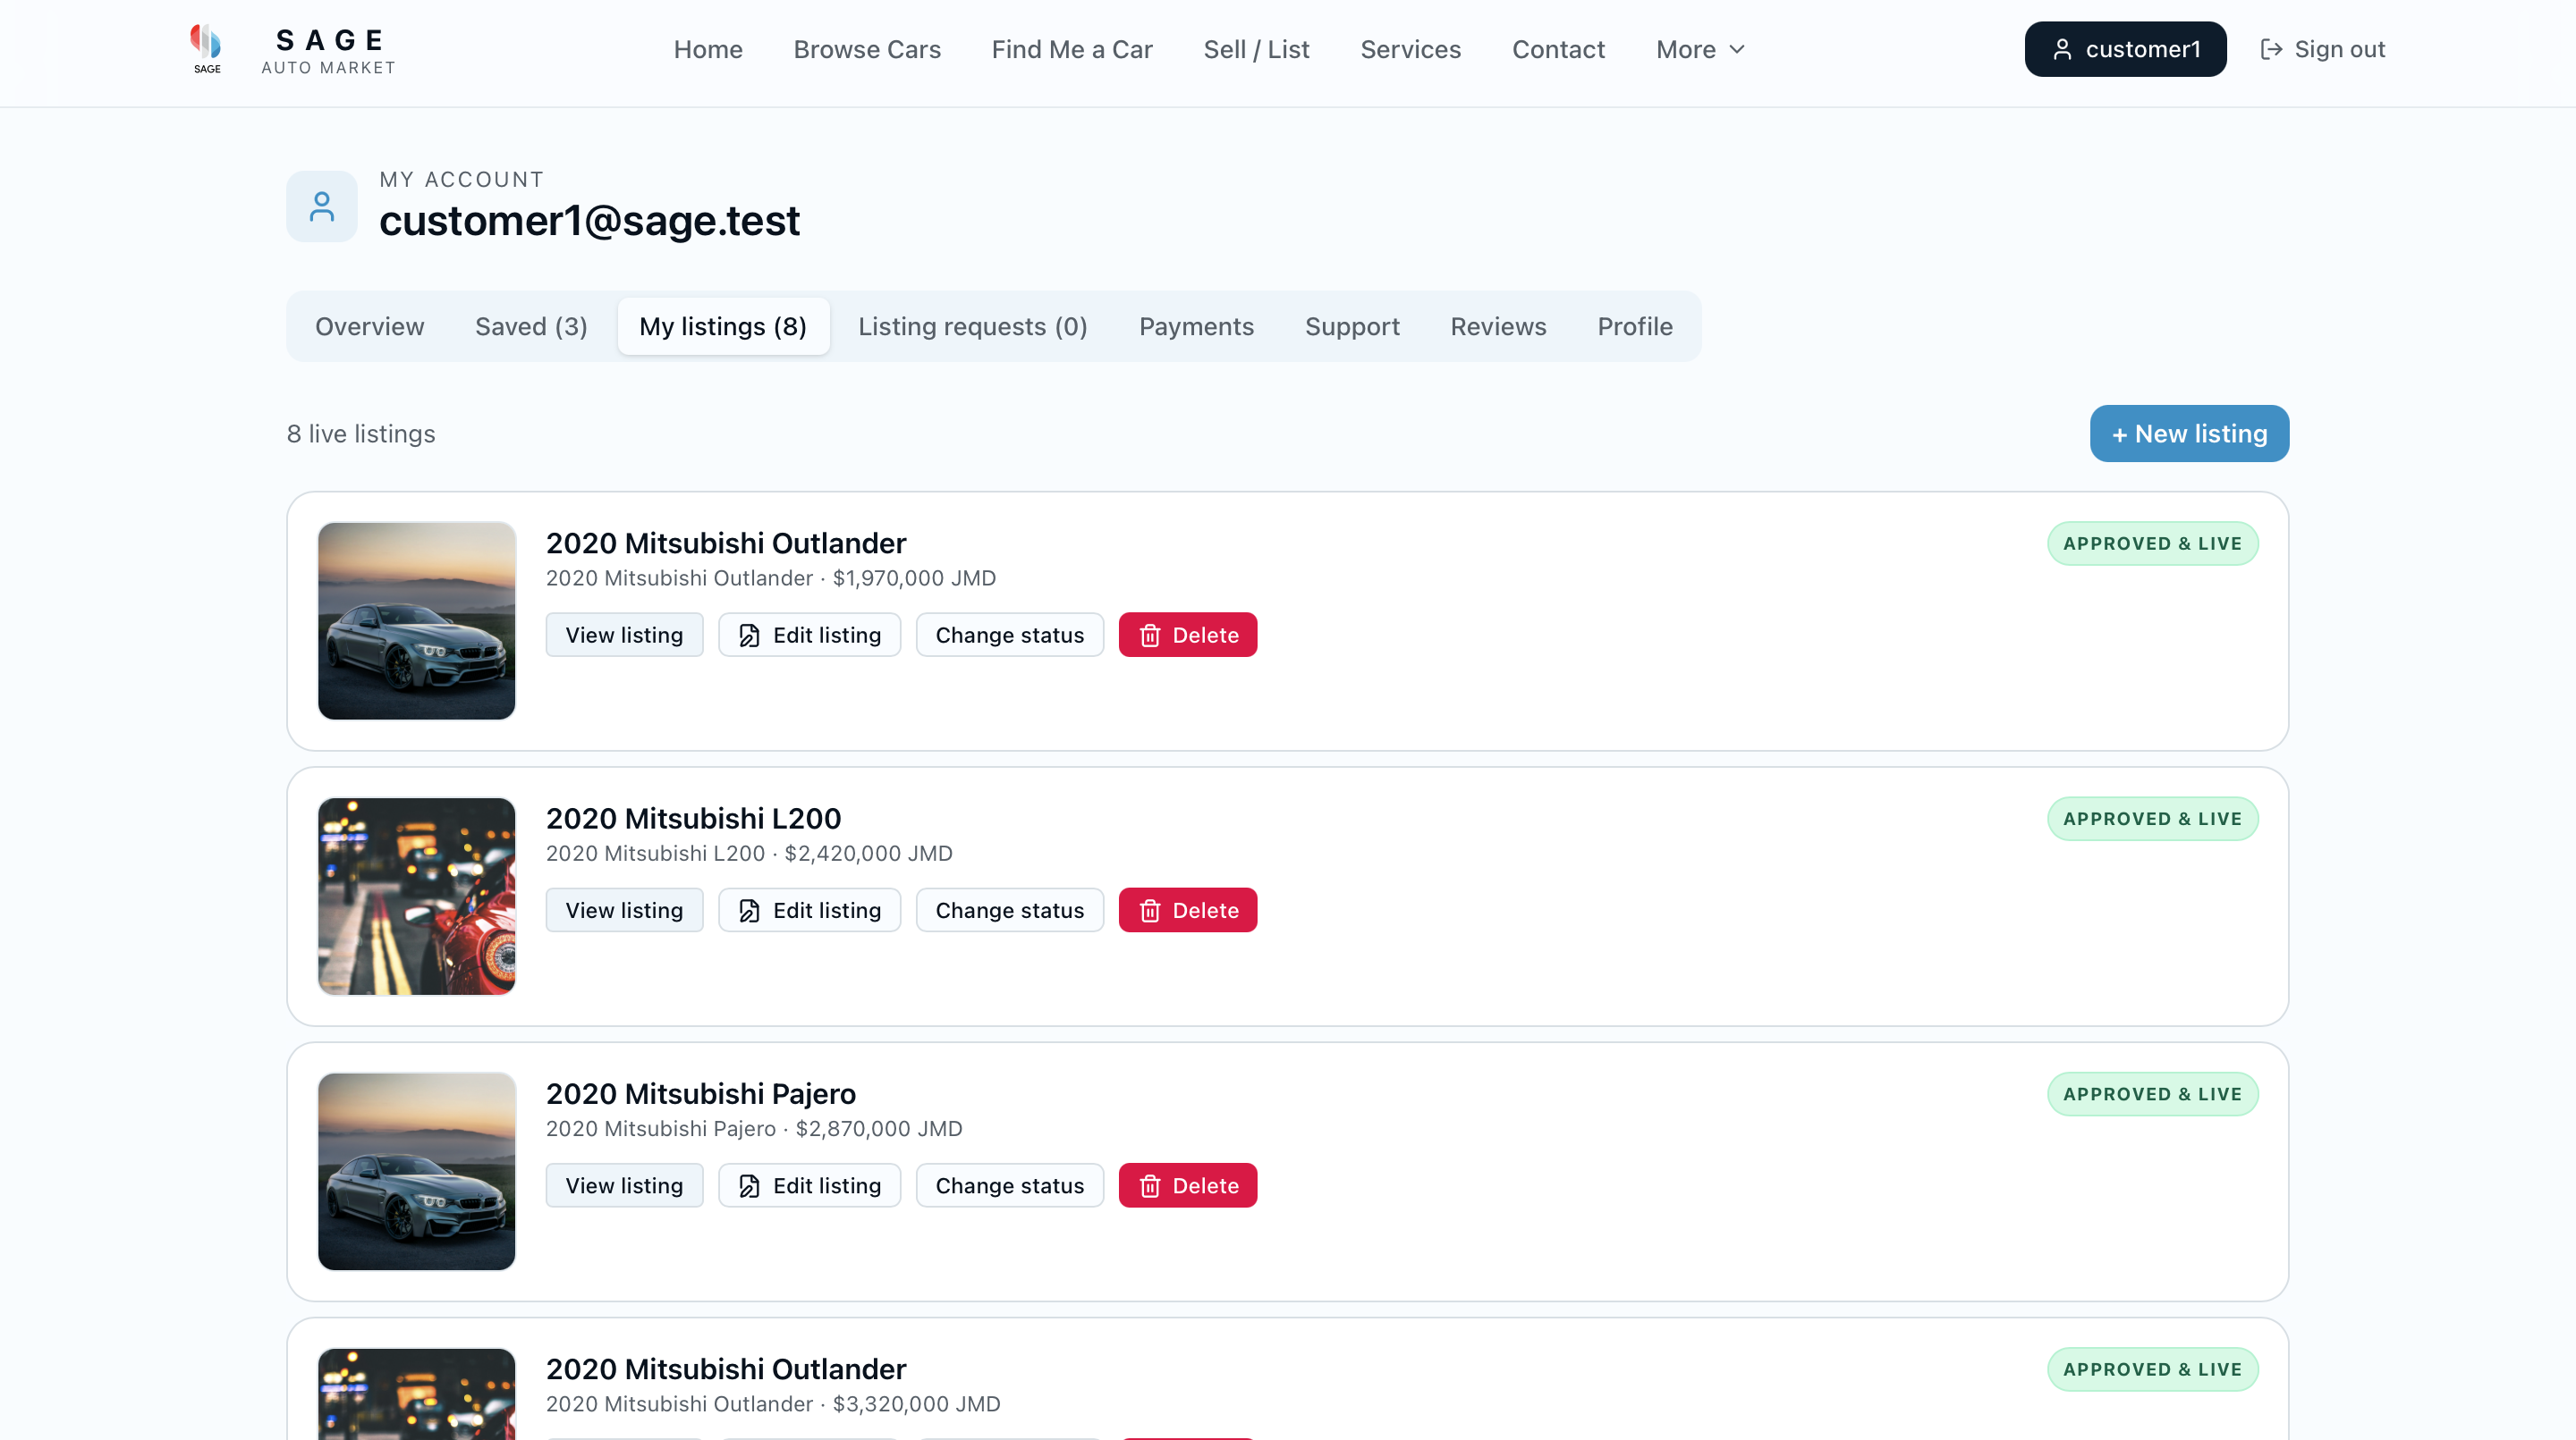Click the My Account avatar icon
The width and height of the screenshot is (2576, 1440).
click(x=322, y=206)
